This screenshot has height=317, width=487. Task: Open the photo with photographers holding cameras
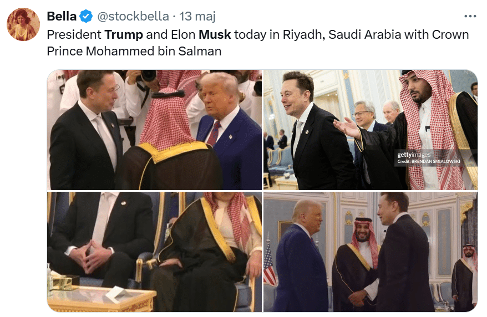[x=154, y=130]
